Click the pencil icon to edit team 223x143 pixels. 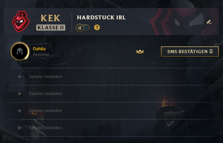click(x=209, y=22)
